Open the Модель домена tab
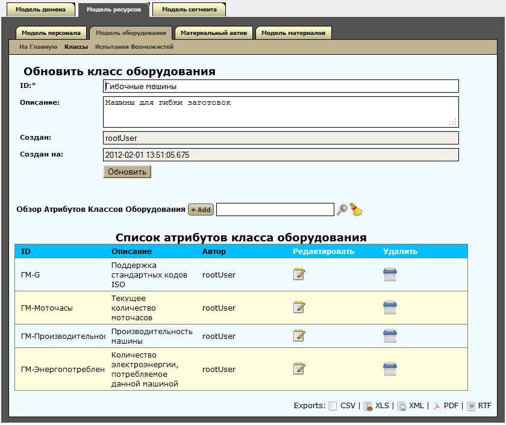The image size is (506, 425). [41, 10]
